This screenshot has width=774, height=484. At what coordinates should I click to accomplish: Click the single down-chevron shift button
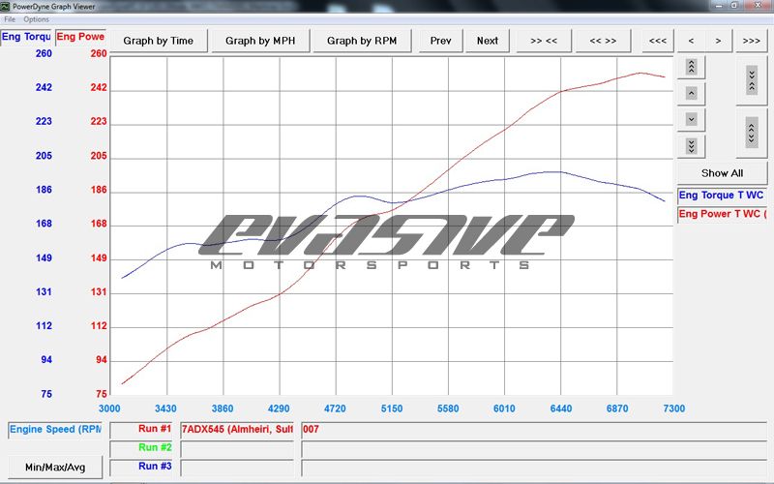click(691, 119)
